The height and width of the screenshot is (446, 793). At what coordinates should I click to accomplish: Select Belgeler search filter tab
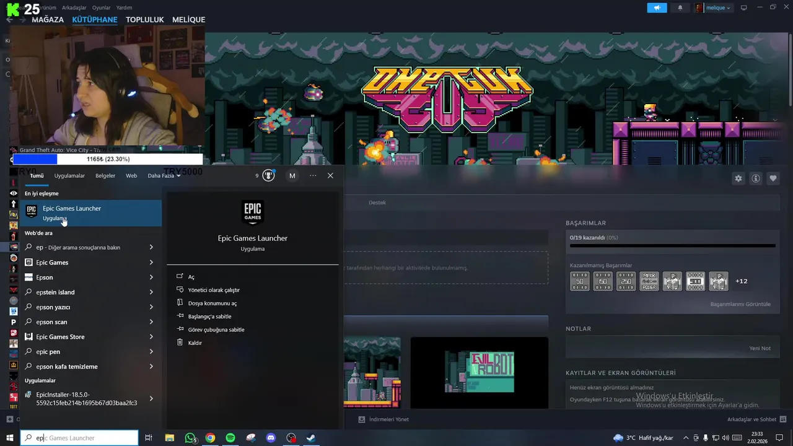click(105, 175)
